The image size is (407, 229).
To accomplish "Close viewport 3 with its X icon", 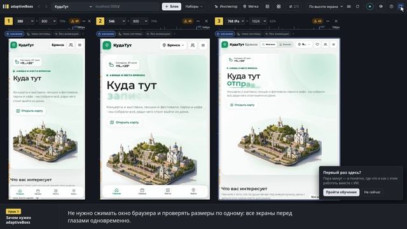I will click(336, 21).
